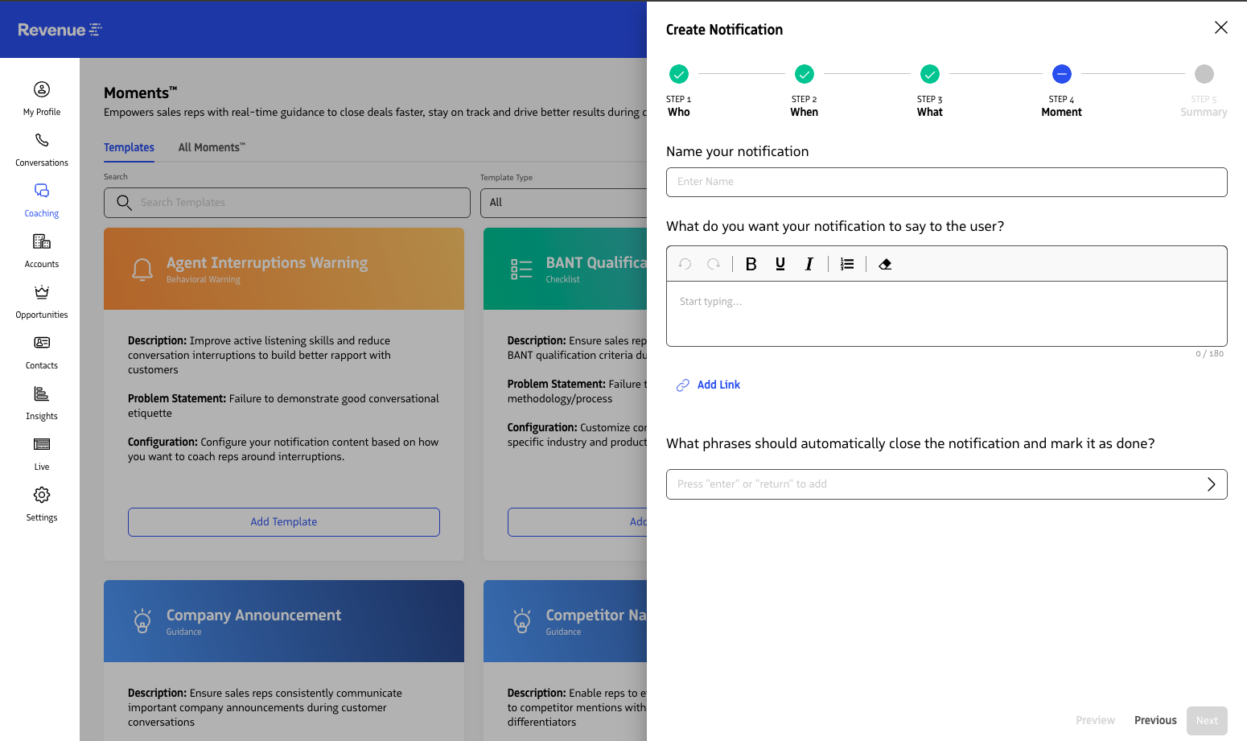Toggle bold formatting in the editor

coord(751,264)
